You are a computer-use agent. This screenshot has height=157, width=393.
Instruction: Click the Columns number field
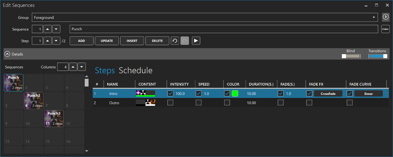[63, 67]
